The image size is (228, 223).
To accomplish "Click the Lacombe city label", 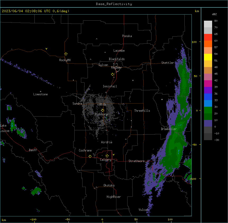I will point(119,51).
